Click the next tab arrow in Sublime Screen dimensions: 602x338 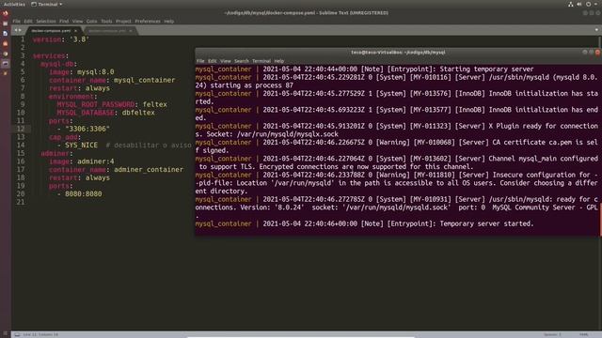click(20, 30)
